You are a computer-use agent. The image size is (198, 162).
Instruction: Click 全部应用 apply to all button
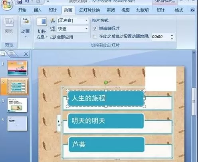pos(62,37)
